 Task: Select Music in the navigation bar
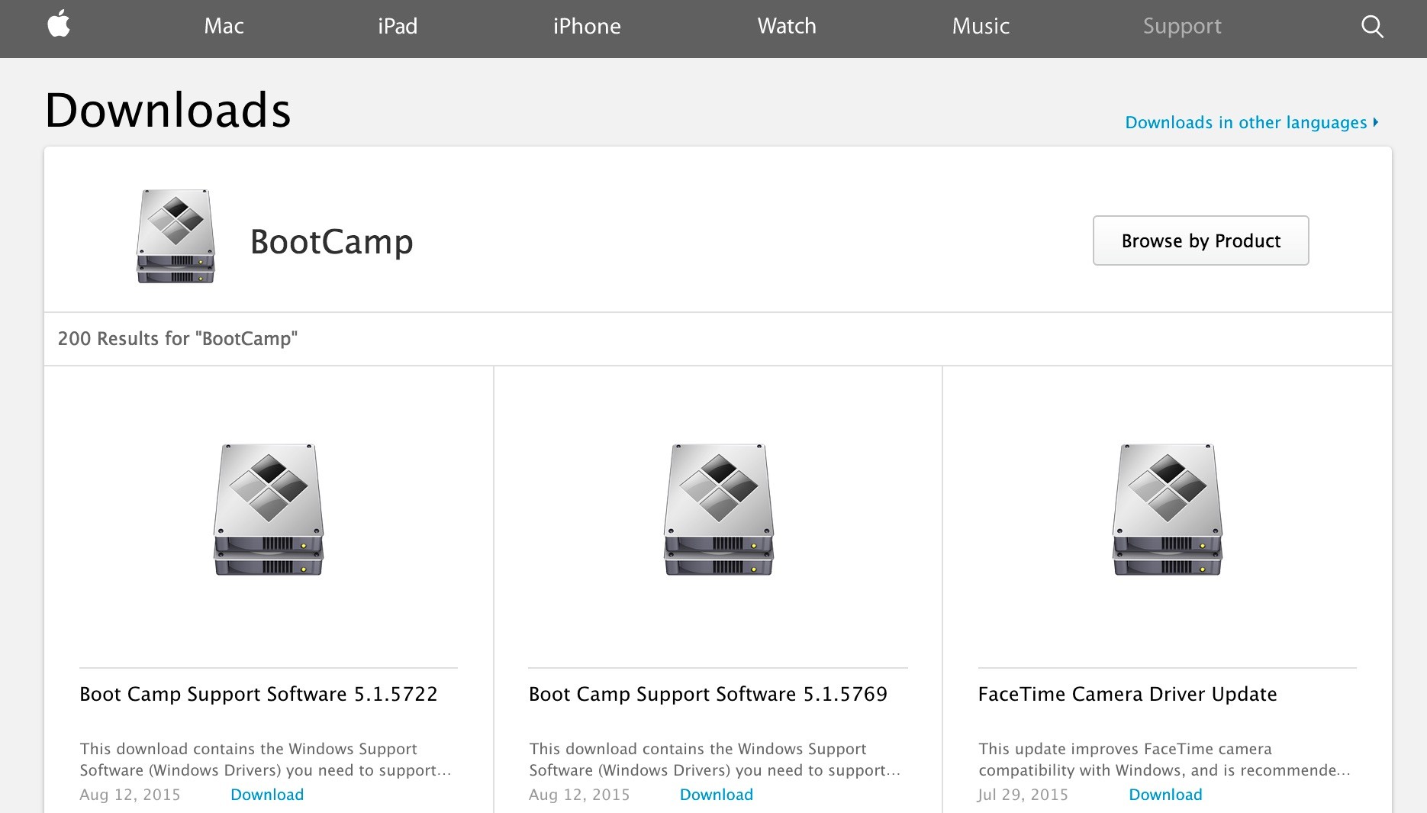[x=981, y=27]
